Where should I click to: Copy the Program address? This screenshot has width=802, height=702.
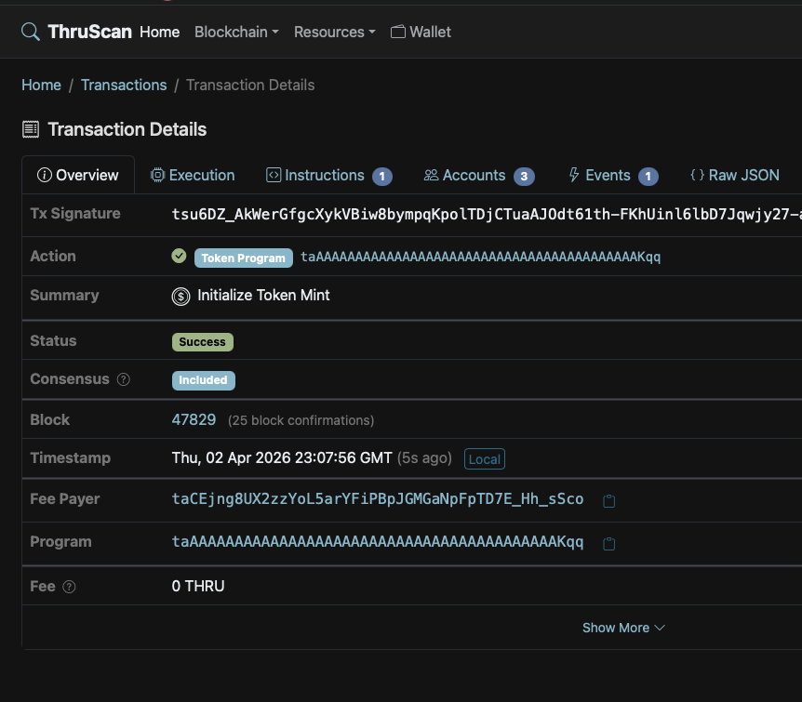click(608, 543)
